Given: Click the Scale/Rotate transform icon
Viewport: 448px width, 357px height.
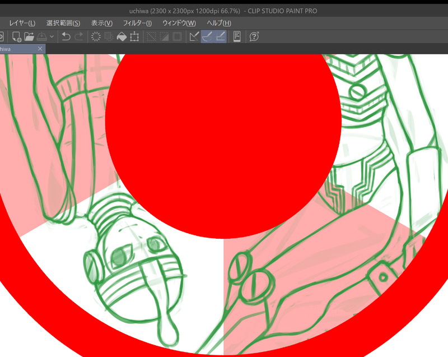Looking at the screenshot, I should click(134, 36).
